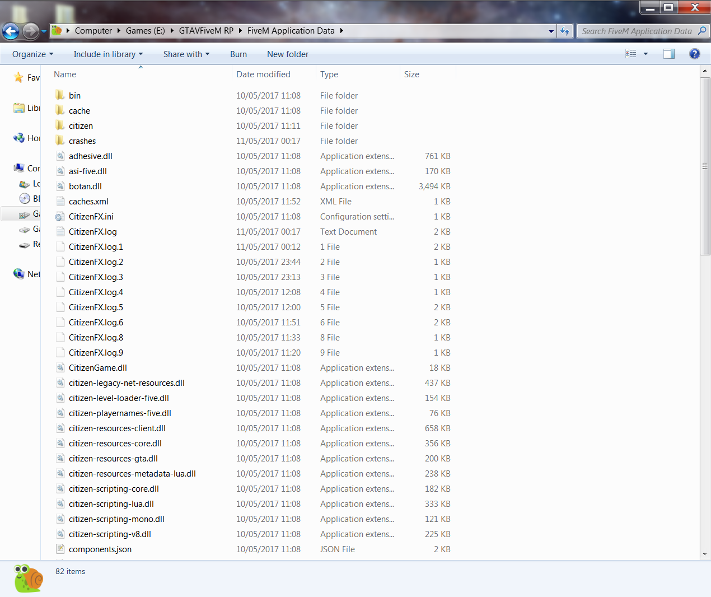
Task: Select the Local Disk drive in sidebar
Action: (25, 184)
